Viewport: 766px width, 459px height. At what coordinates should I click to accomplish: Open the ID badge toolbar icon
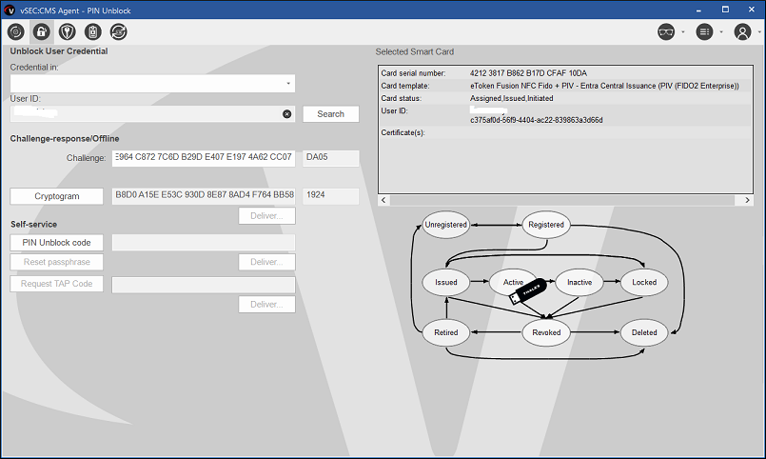click(x=93, y=32)
